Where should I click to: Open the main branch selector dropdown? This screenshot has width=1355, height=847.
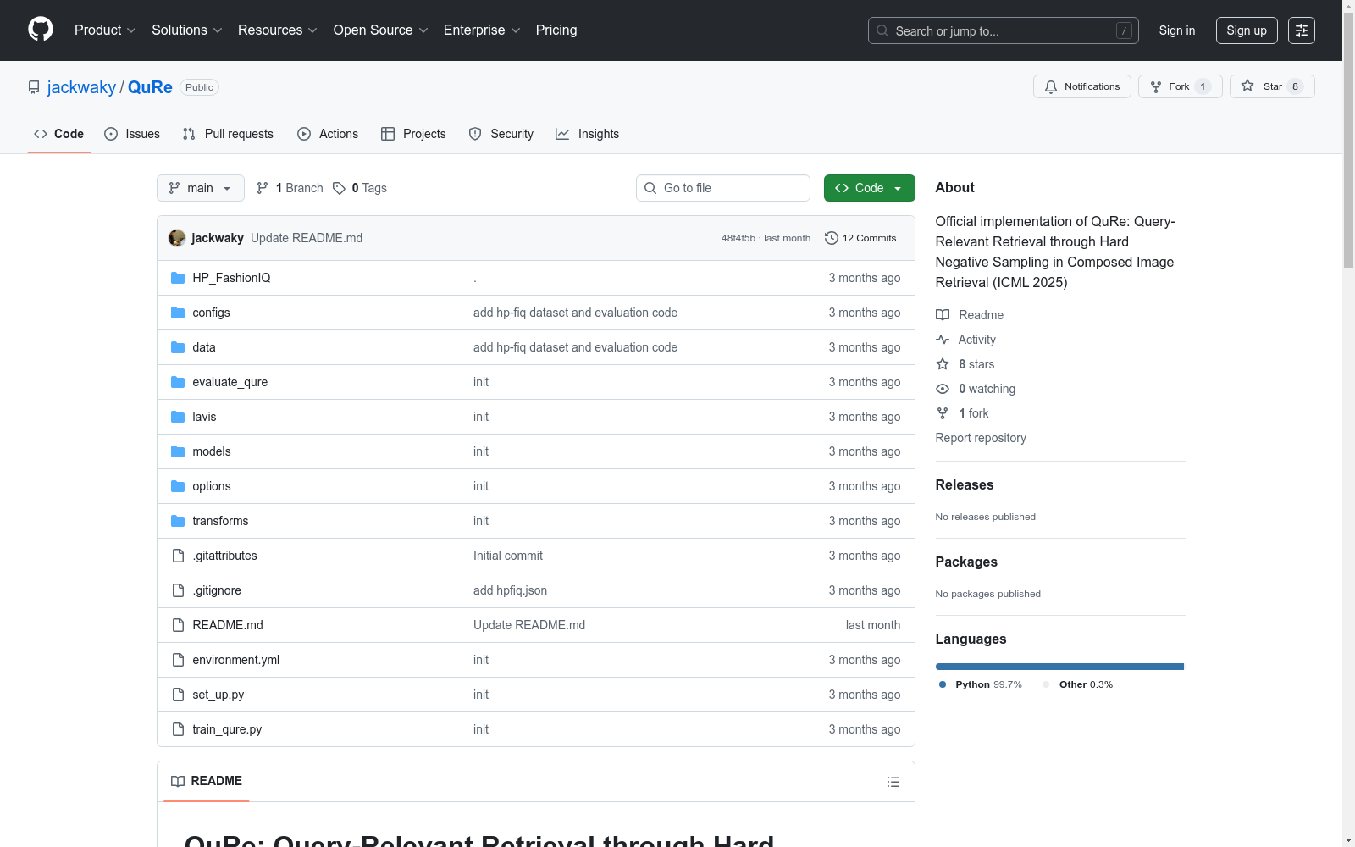coord(201,188)
